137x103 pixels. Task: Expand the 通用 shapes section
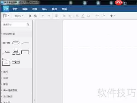tap(6, 72)
